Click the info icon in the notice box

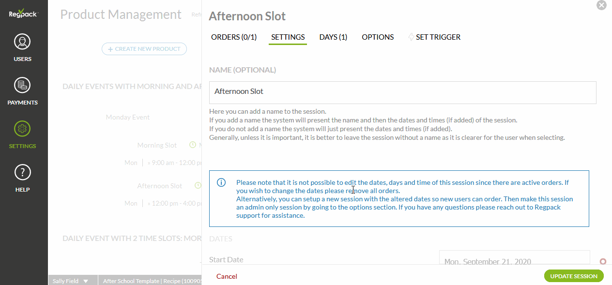coord(221,182)
